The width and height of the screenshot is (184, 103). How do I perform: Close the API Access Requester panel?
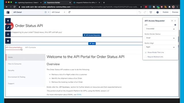[x=175, y=21]
